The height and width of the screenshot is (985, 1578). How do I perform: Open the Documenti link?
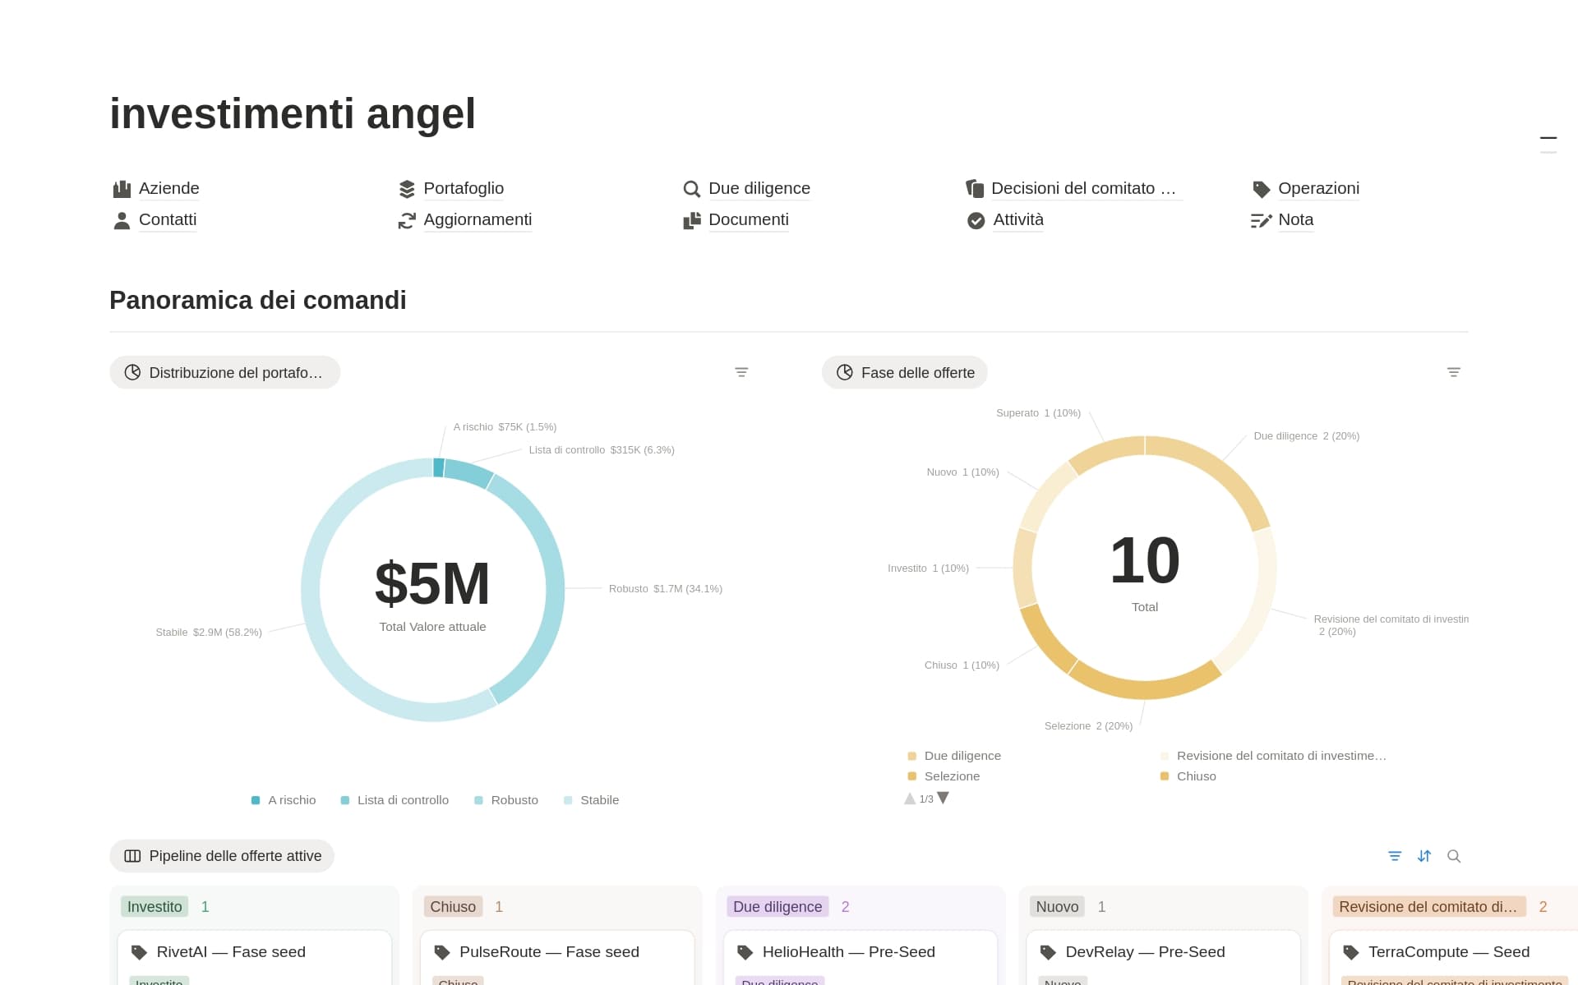(x=748, y=219)
